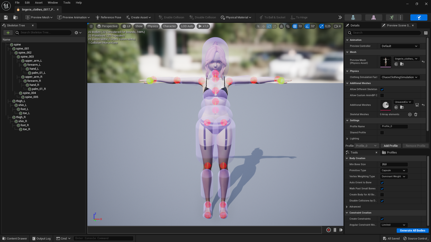Activate the Select mode cursor tool
The image size is (431, 242).
click(x=258, y=26)
